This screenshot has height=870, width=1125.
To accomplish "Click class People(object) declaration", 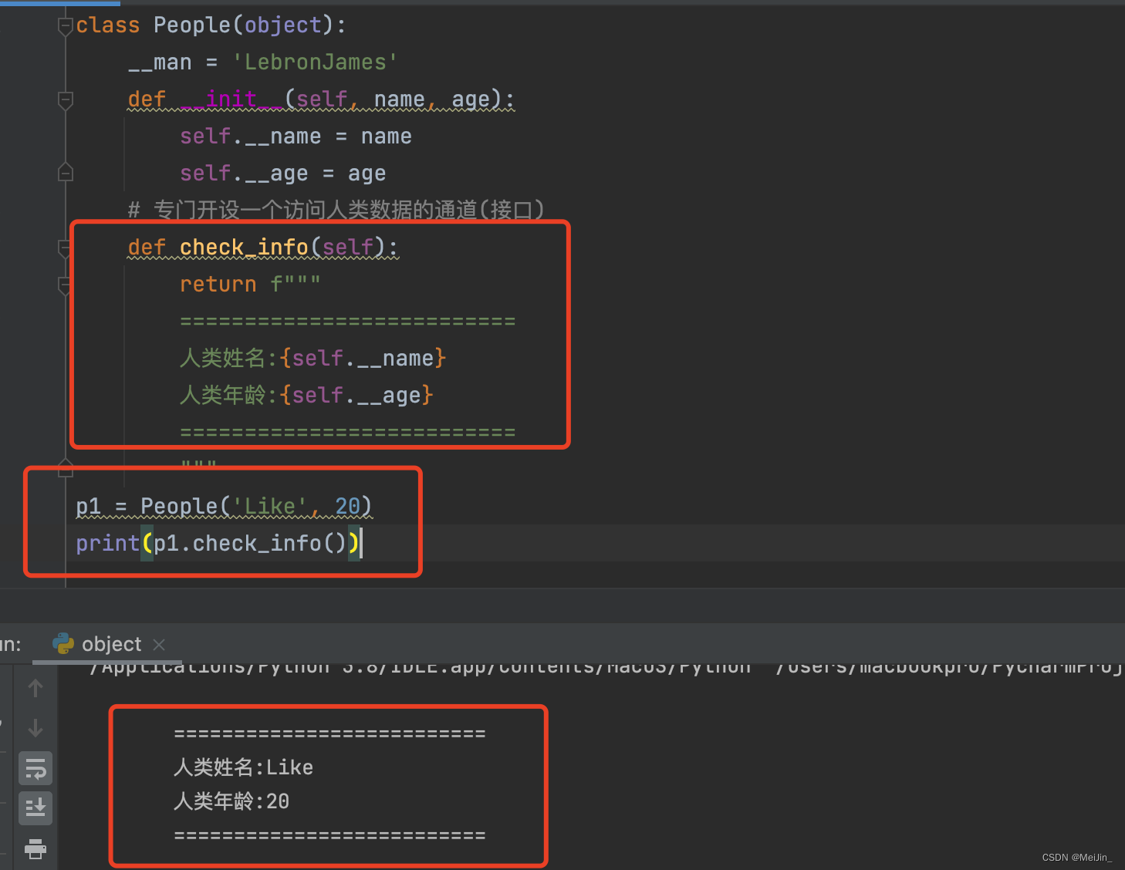I will click(x=211, y=25).
